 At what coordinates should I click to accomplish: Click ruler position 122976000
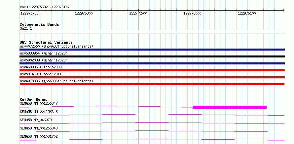coord(192,14)
